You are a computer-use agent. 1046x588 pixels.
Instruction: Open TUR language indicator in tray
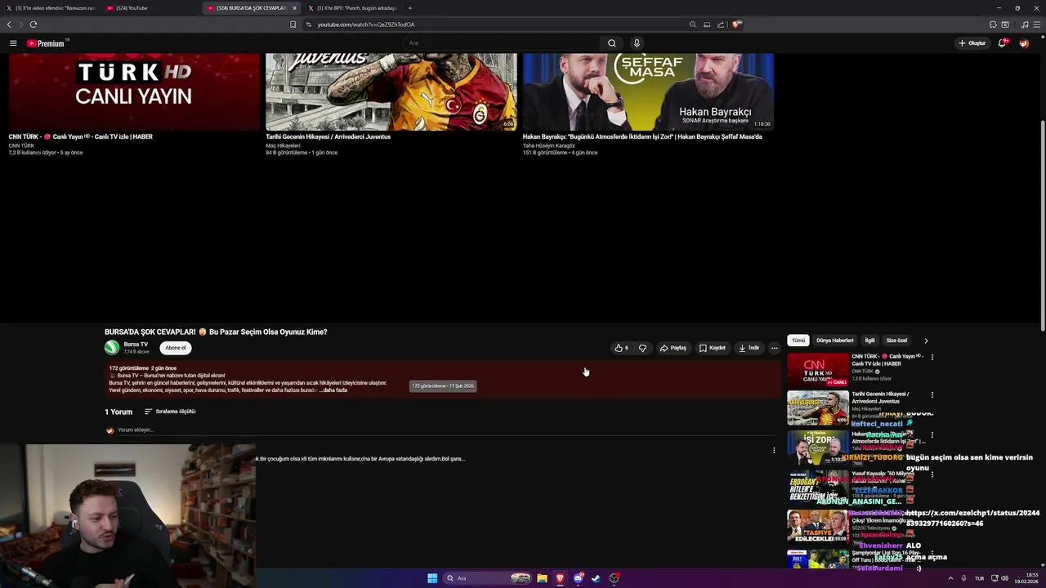click(978, 578)
